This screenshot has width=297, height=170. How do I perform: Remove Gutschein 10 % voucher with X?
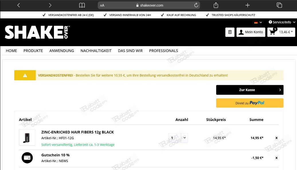pyautogui.click(x=276, y=158)
